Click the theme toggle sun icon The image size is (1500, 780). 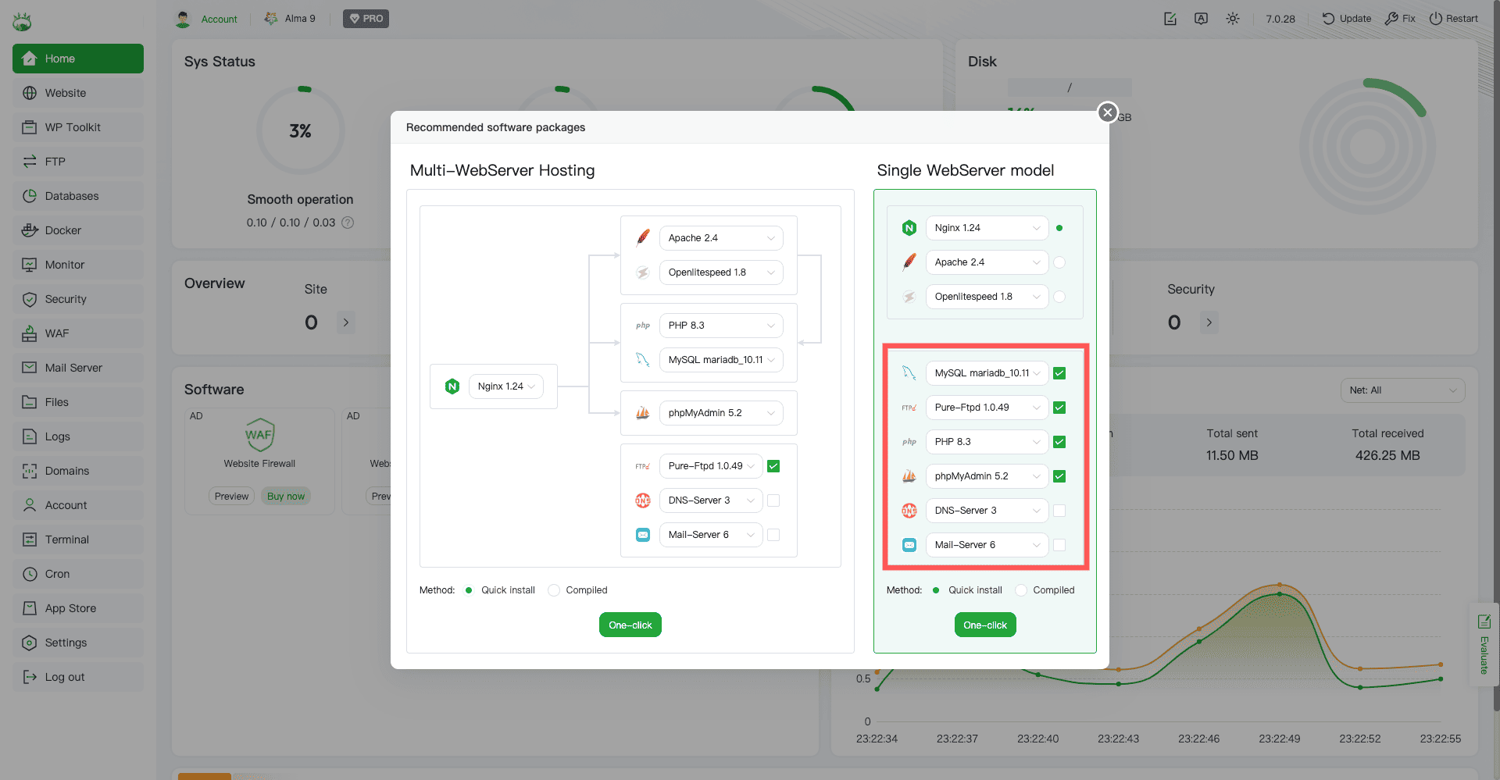click(x=1232, y=19)
